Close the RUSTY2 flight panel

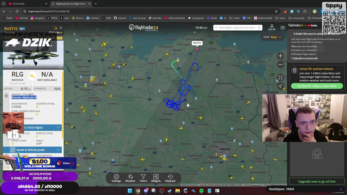tap(61, 28)
